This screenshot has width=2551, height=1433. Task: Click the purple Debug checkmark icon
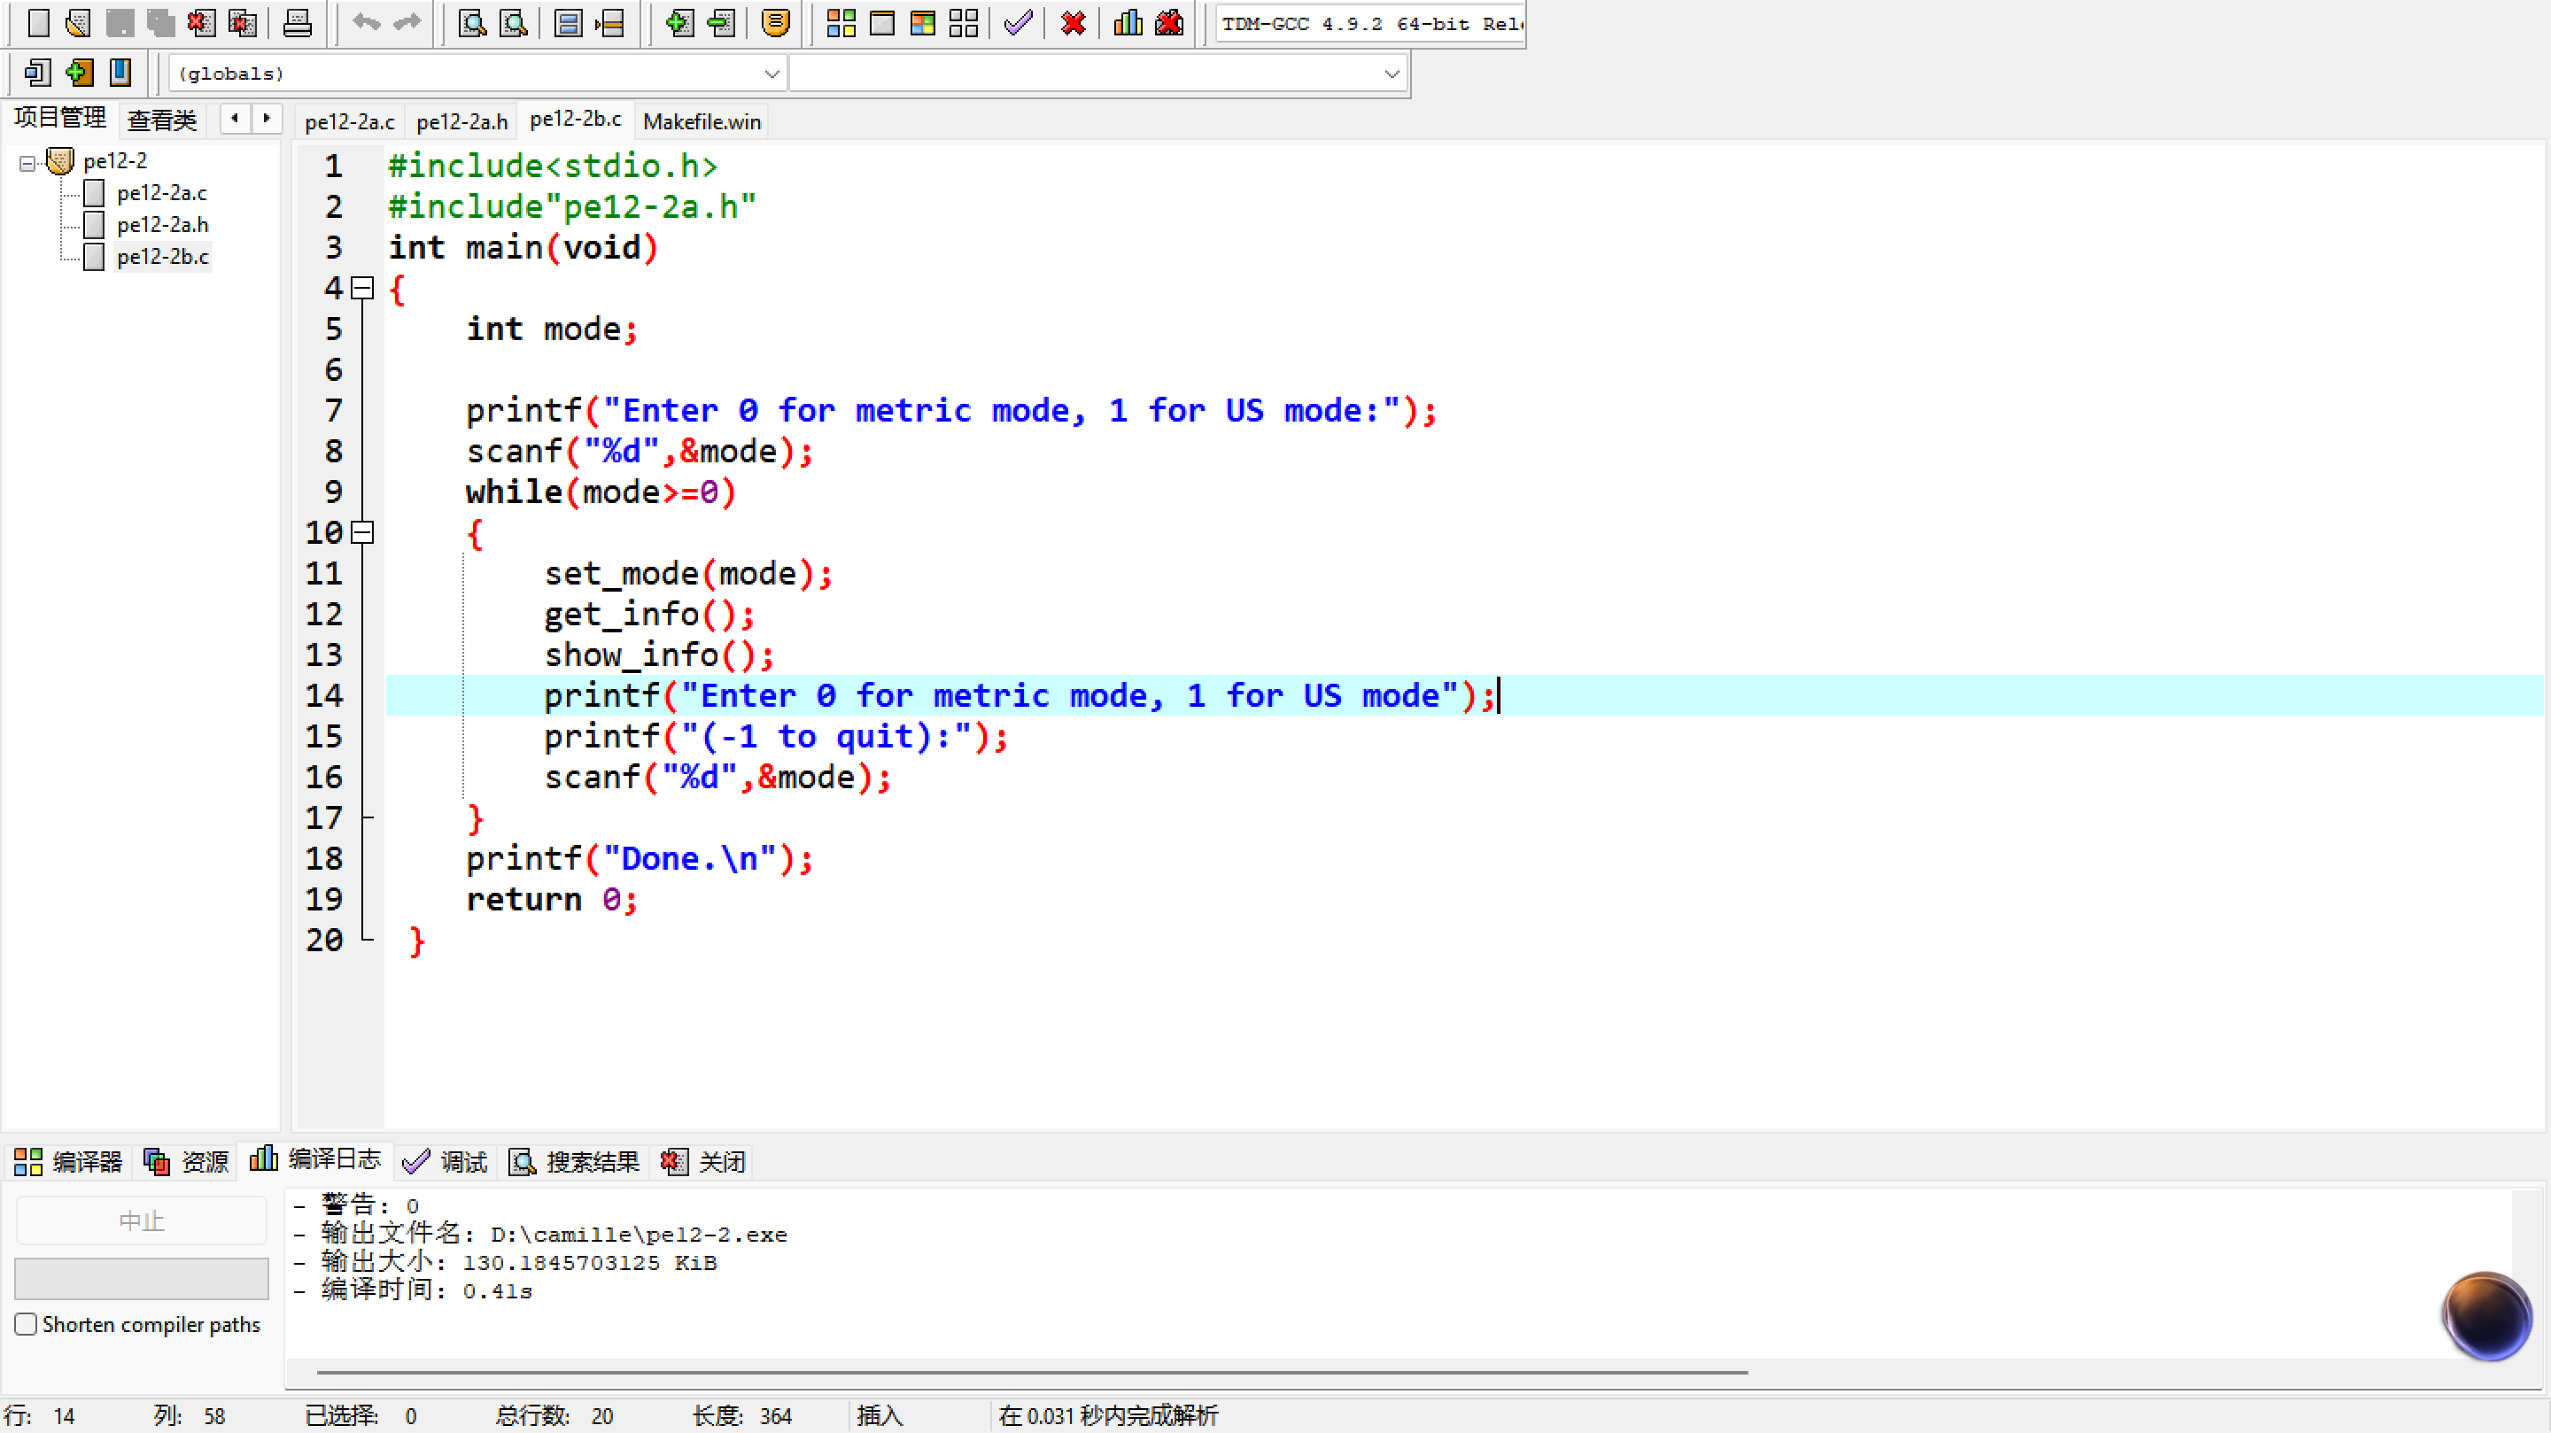pyautogui.click(x=1017, y=22)
